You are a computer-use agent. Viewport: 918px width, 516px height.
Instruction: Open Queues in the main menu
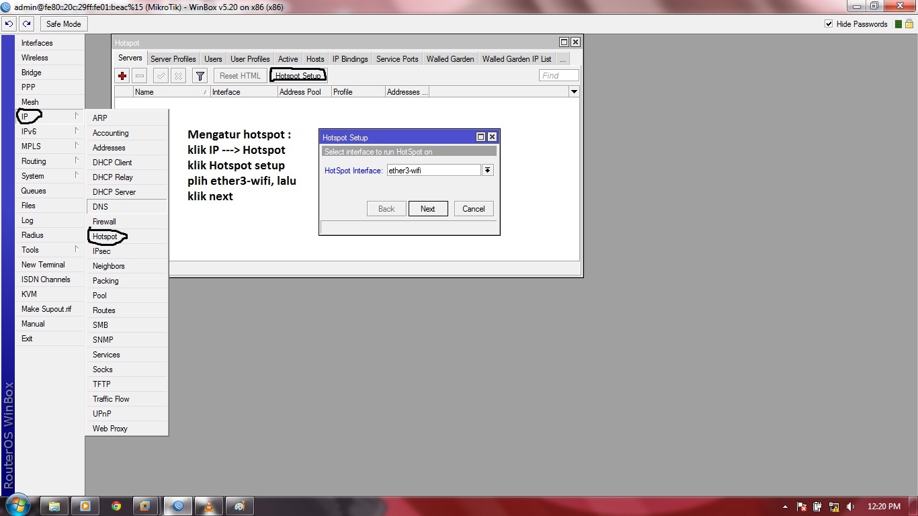50,191
